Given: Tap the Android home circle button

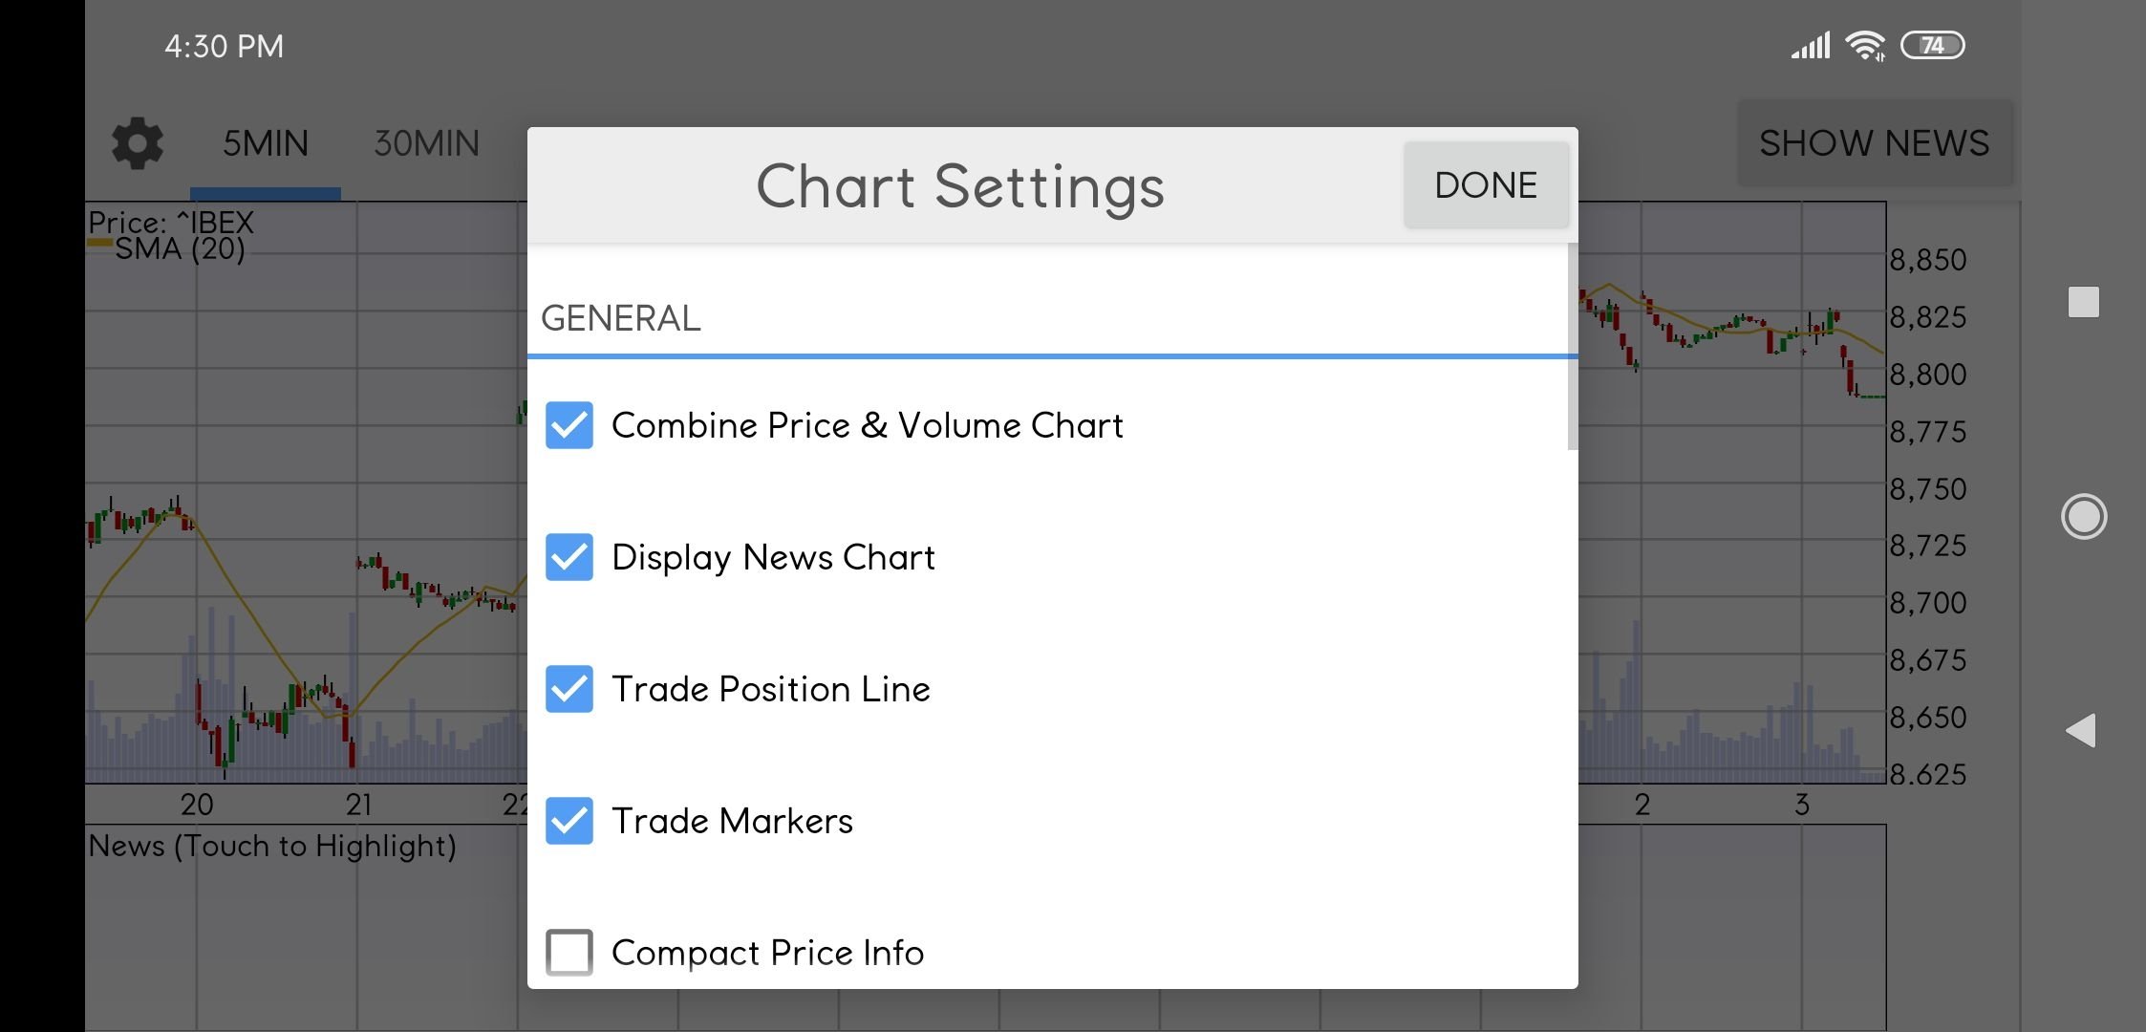Looking at the screenshot, I should click(2083, 517).
